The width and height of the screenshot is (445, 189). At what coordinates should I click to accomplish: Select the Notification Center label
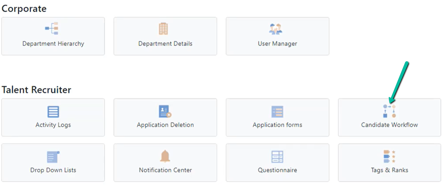point(165,170)
